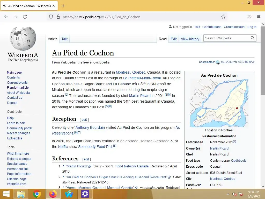265x199 pixels.
Task: Switch to the Talk page tab
Action: pyautogui.click(x=64, y=39)
